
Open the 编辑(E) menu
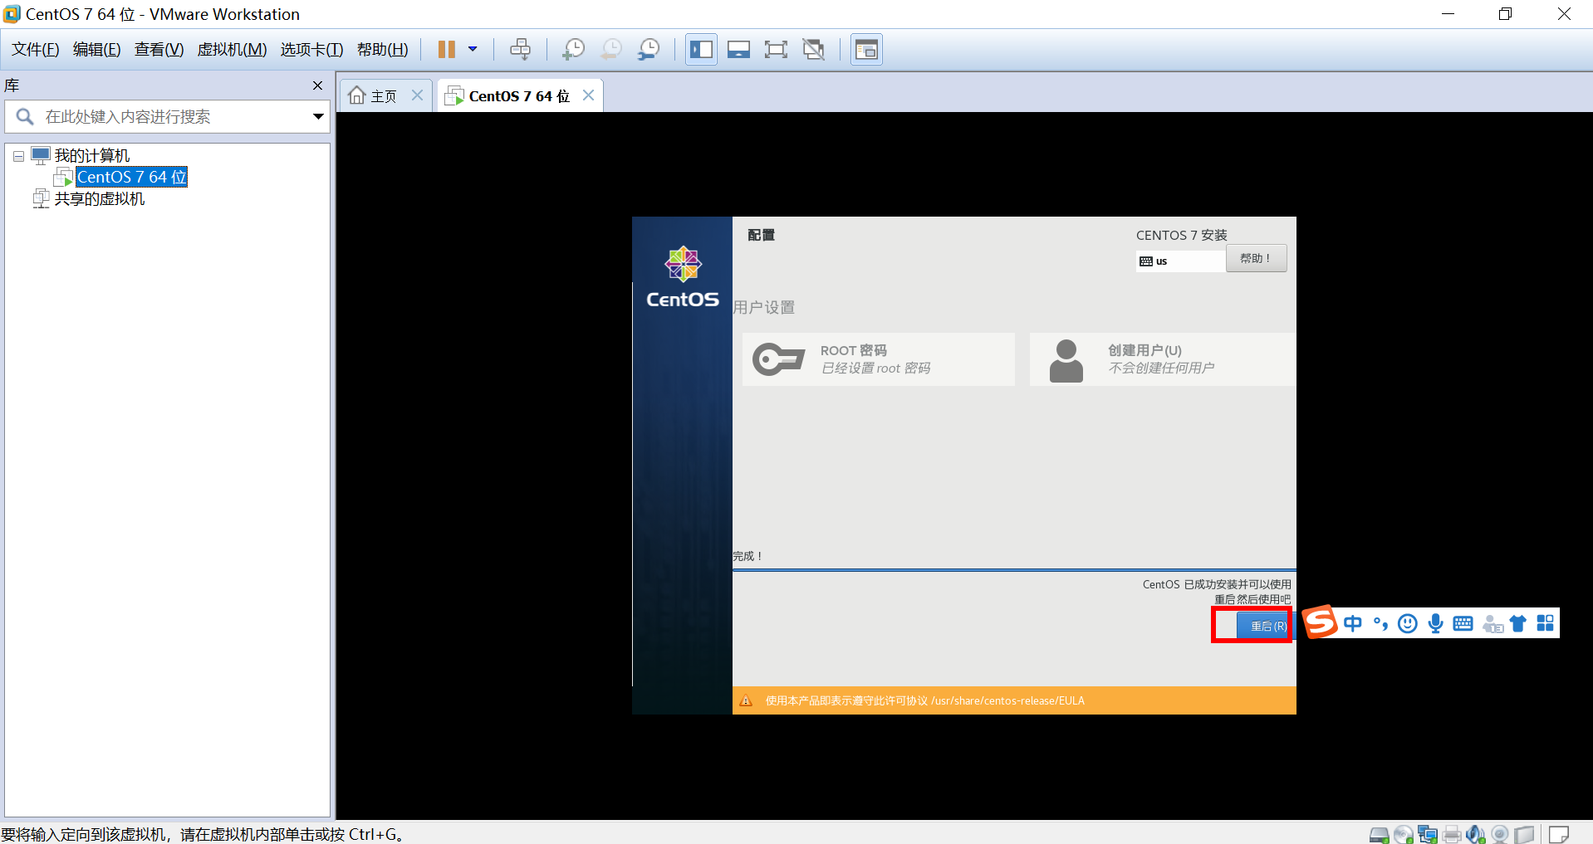(97, 50)
